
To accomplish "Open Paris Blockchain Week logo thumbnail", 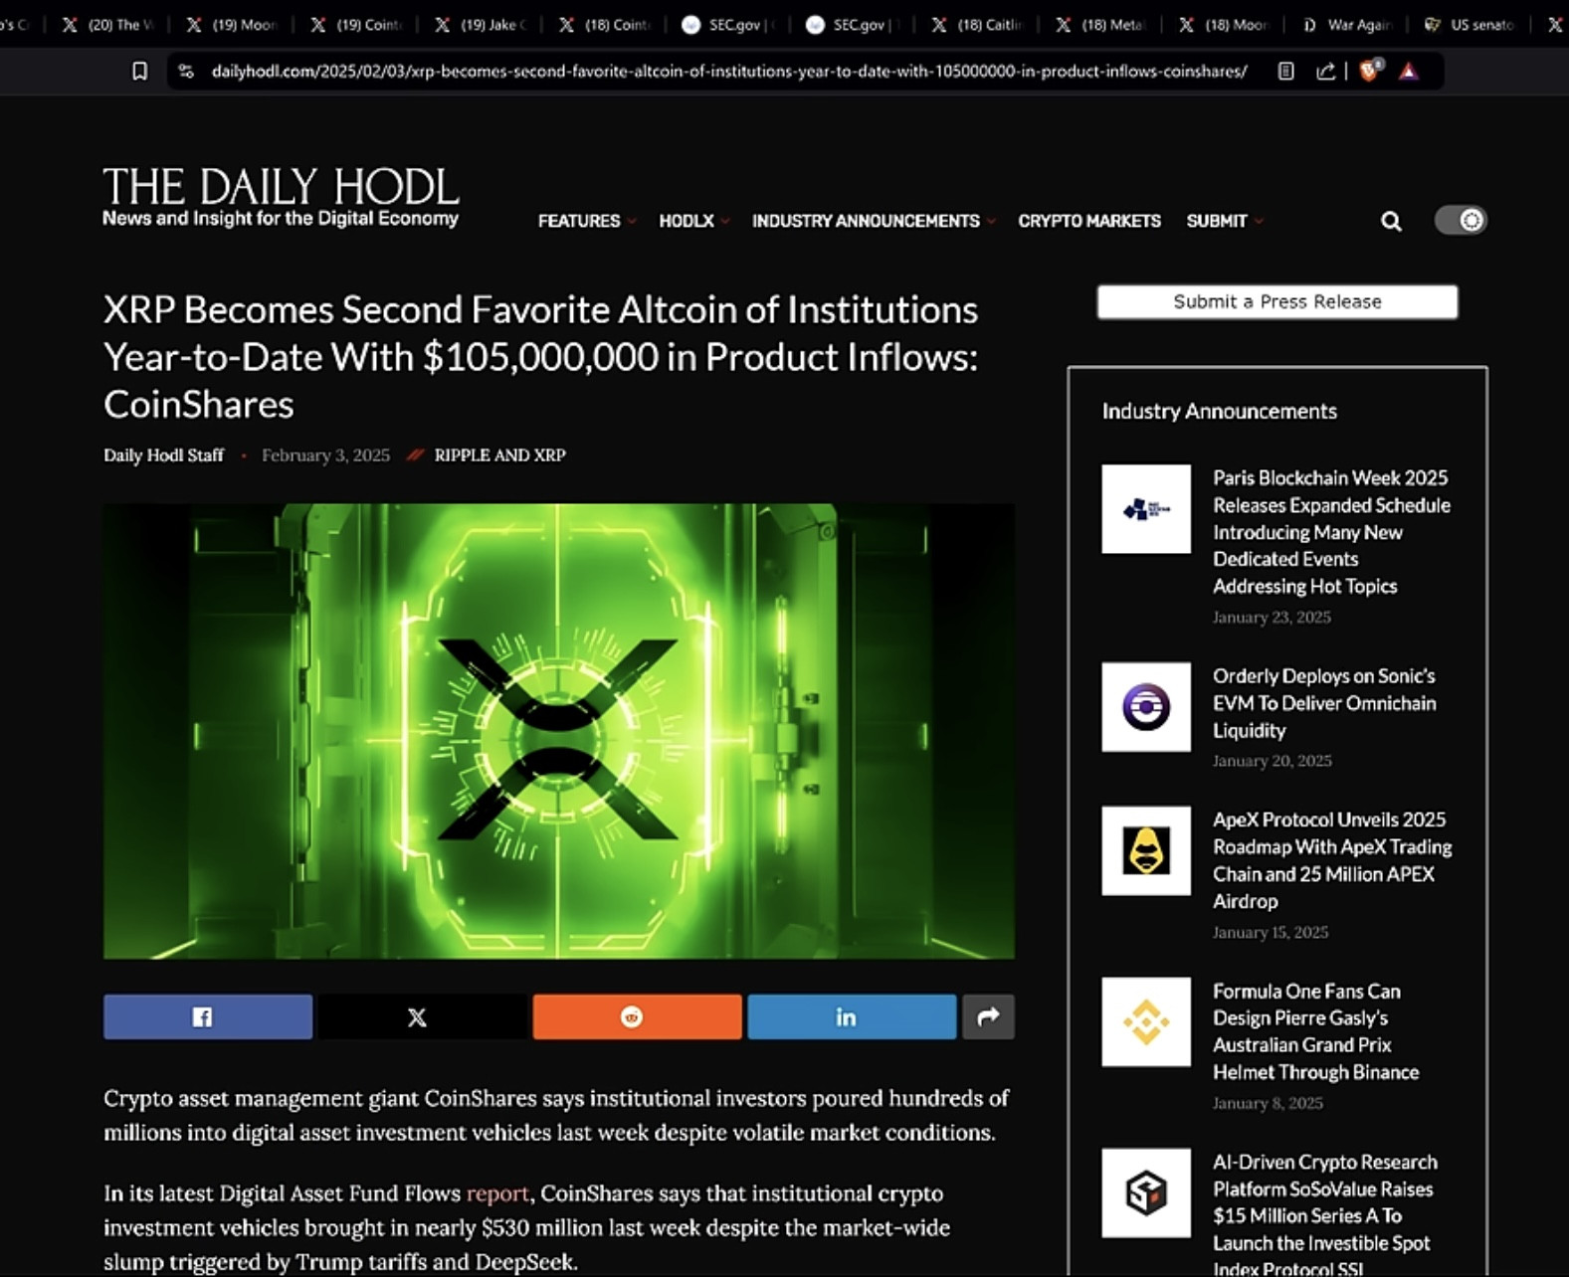I will 1146,509.
